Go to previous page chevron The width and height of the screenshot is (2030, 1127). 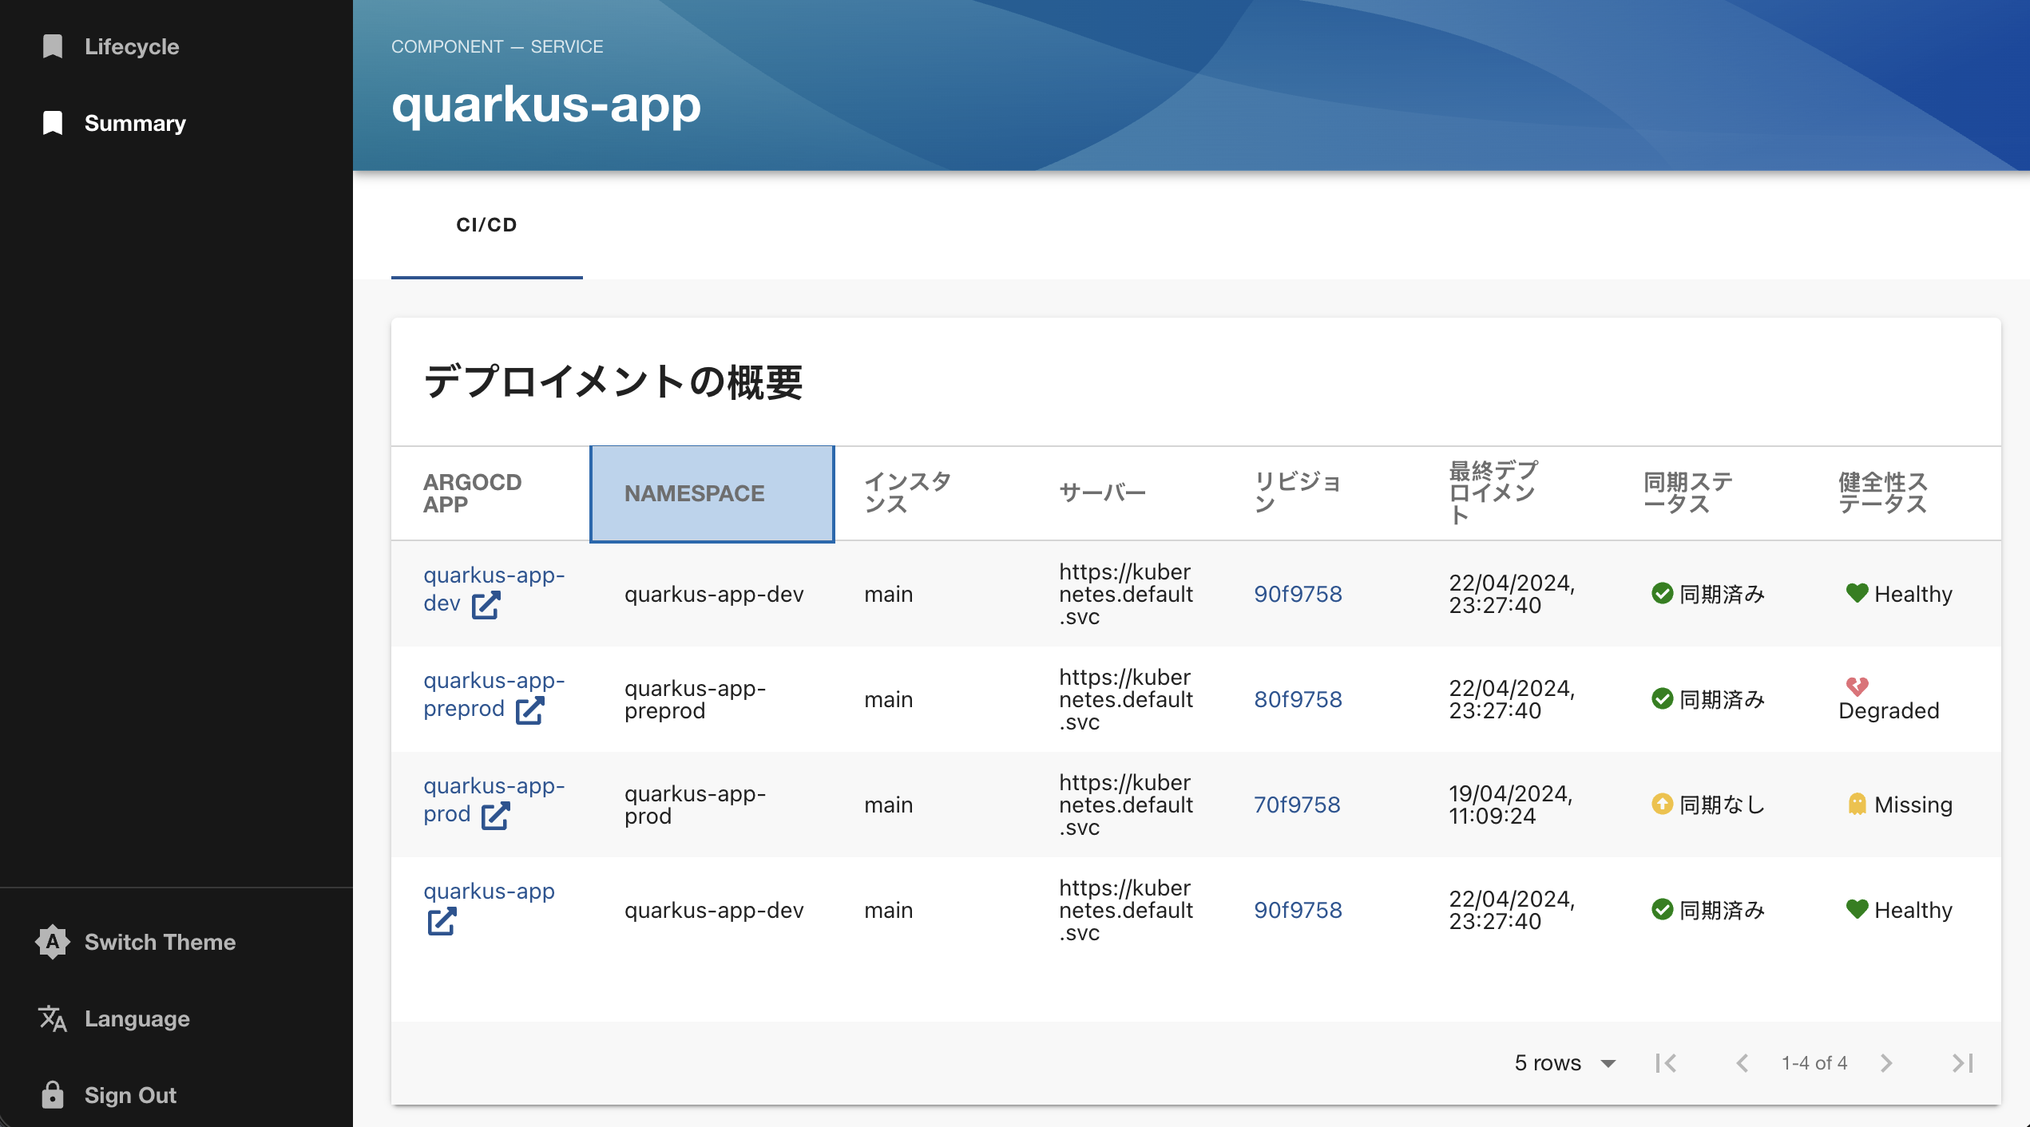click(1743, 1063)
